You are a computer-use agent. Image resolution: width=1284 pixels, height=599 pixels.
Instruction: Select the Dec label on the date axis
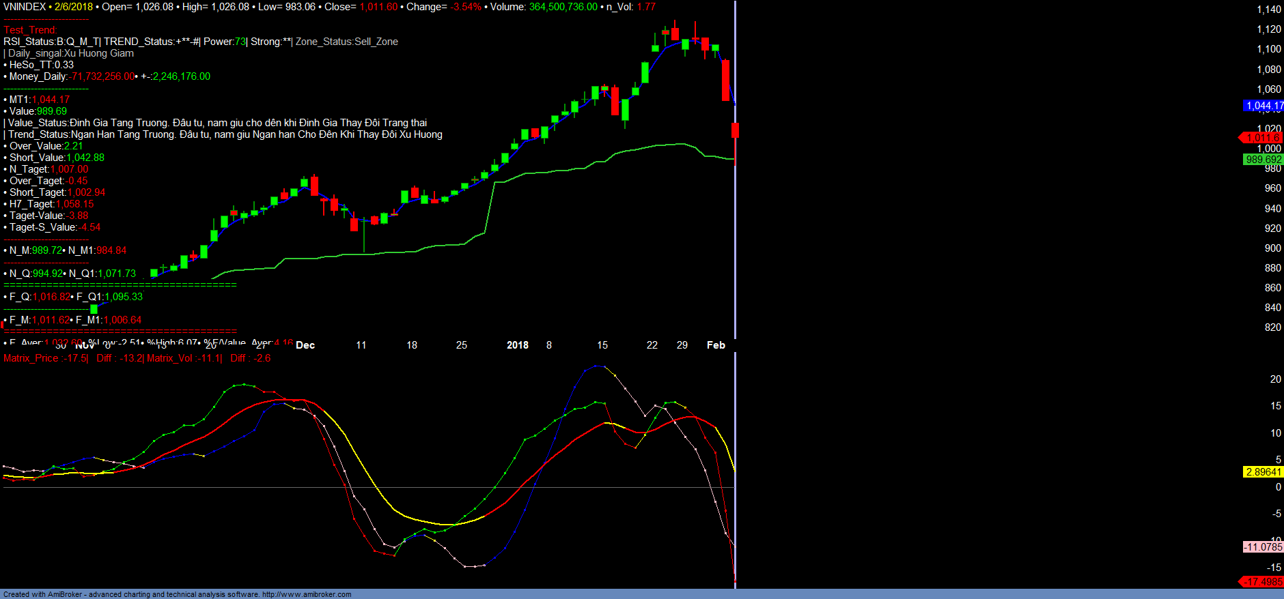point(305,345)
